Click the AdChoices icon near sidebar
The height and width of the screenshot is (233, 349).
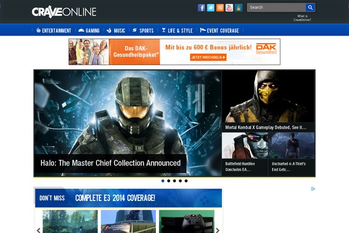(313, 189)
